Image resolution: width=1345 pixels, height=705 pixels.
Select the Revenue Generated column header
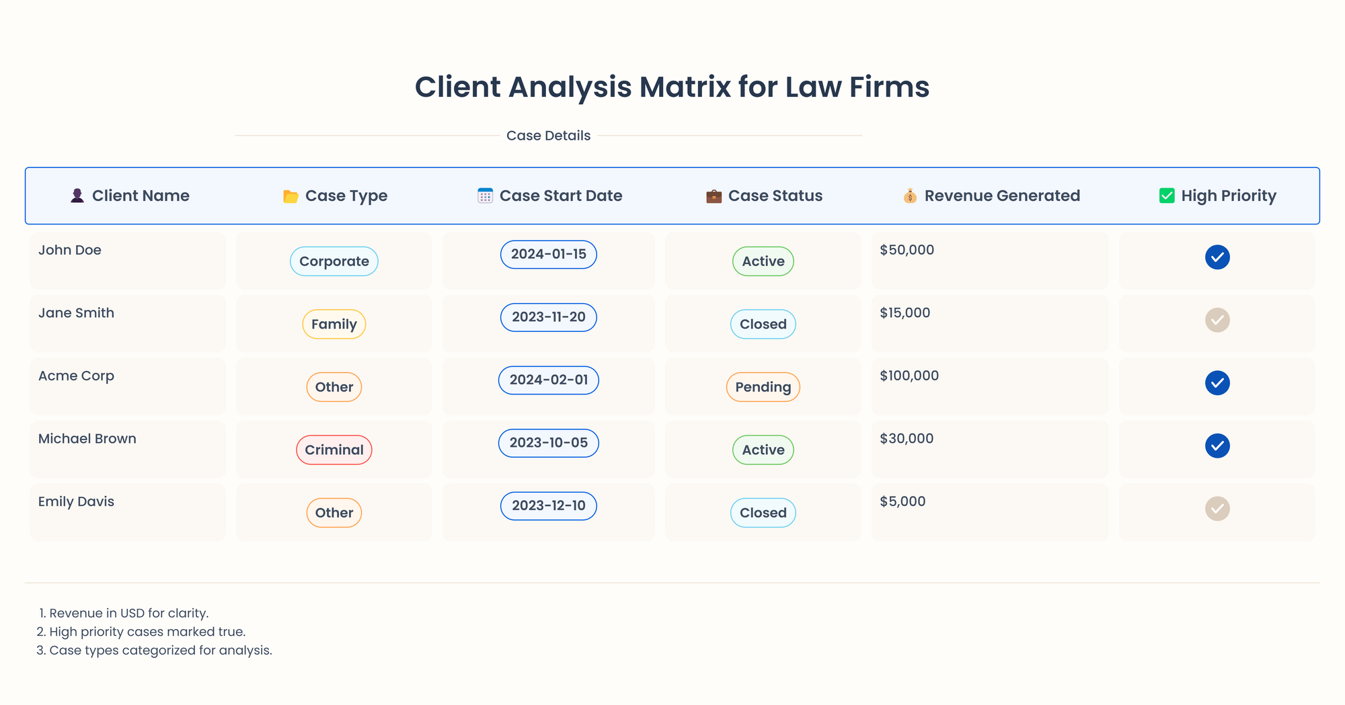click(x=992, y=196)
